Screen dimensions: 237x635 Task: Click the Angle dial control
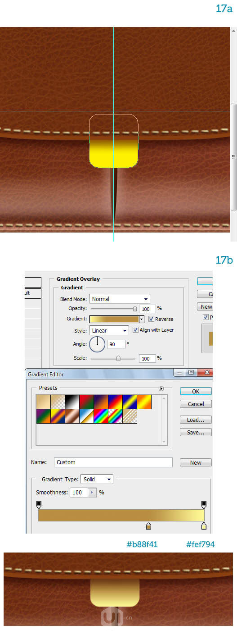[97, 345]
